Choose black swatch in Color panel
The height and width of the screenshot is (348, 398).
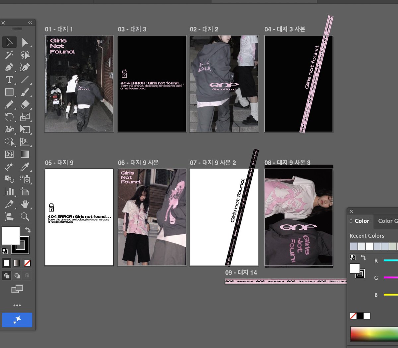coord(360,316)
